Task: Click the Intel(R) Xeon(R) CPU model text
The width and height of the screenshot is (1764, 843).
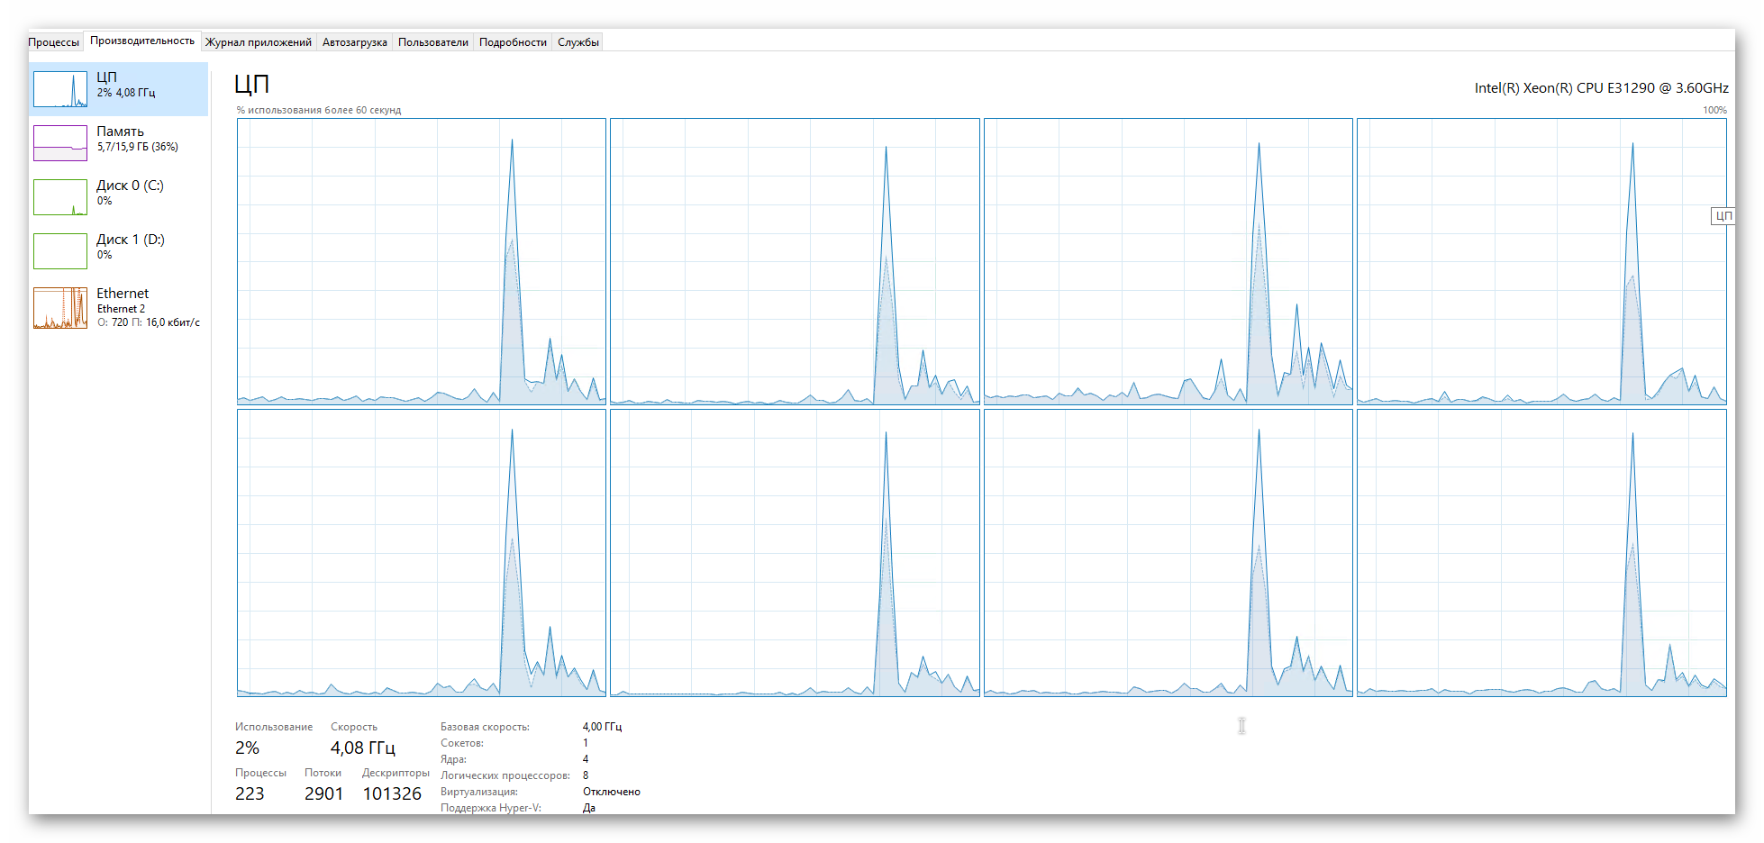Action: 1601,87
